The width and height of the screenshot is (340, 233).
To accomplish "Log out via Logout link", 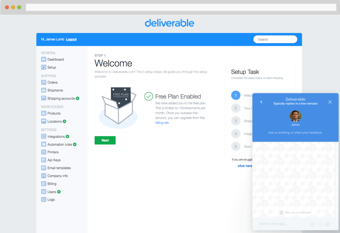I will pos(71,39).
